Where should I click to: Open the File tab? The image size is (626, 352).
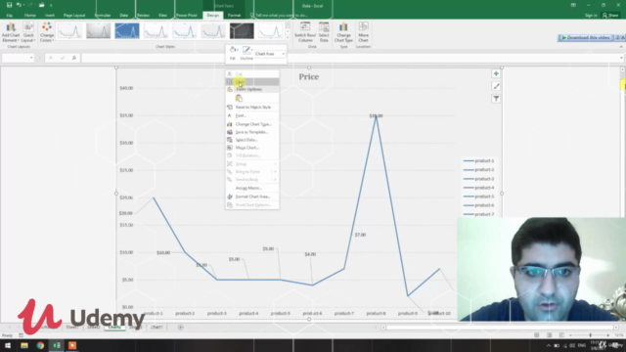9,16
